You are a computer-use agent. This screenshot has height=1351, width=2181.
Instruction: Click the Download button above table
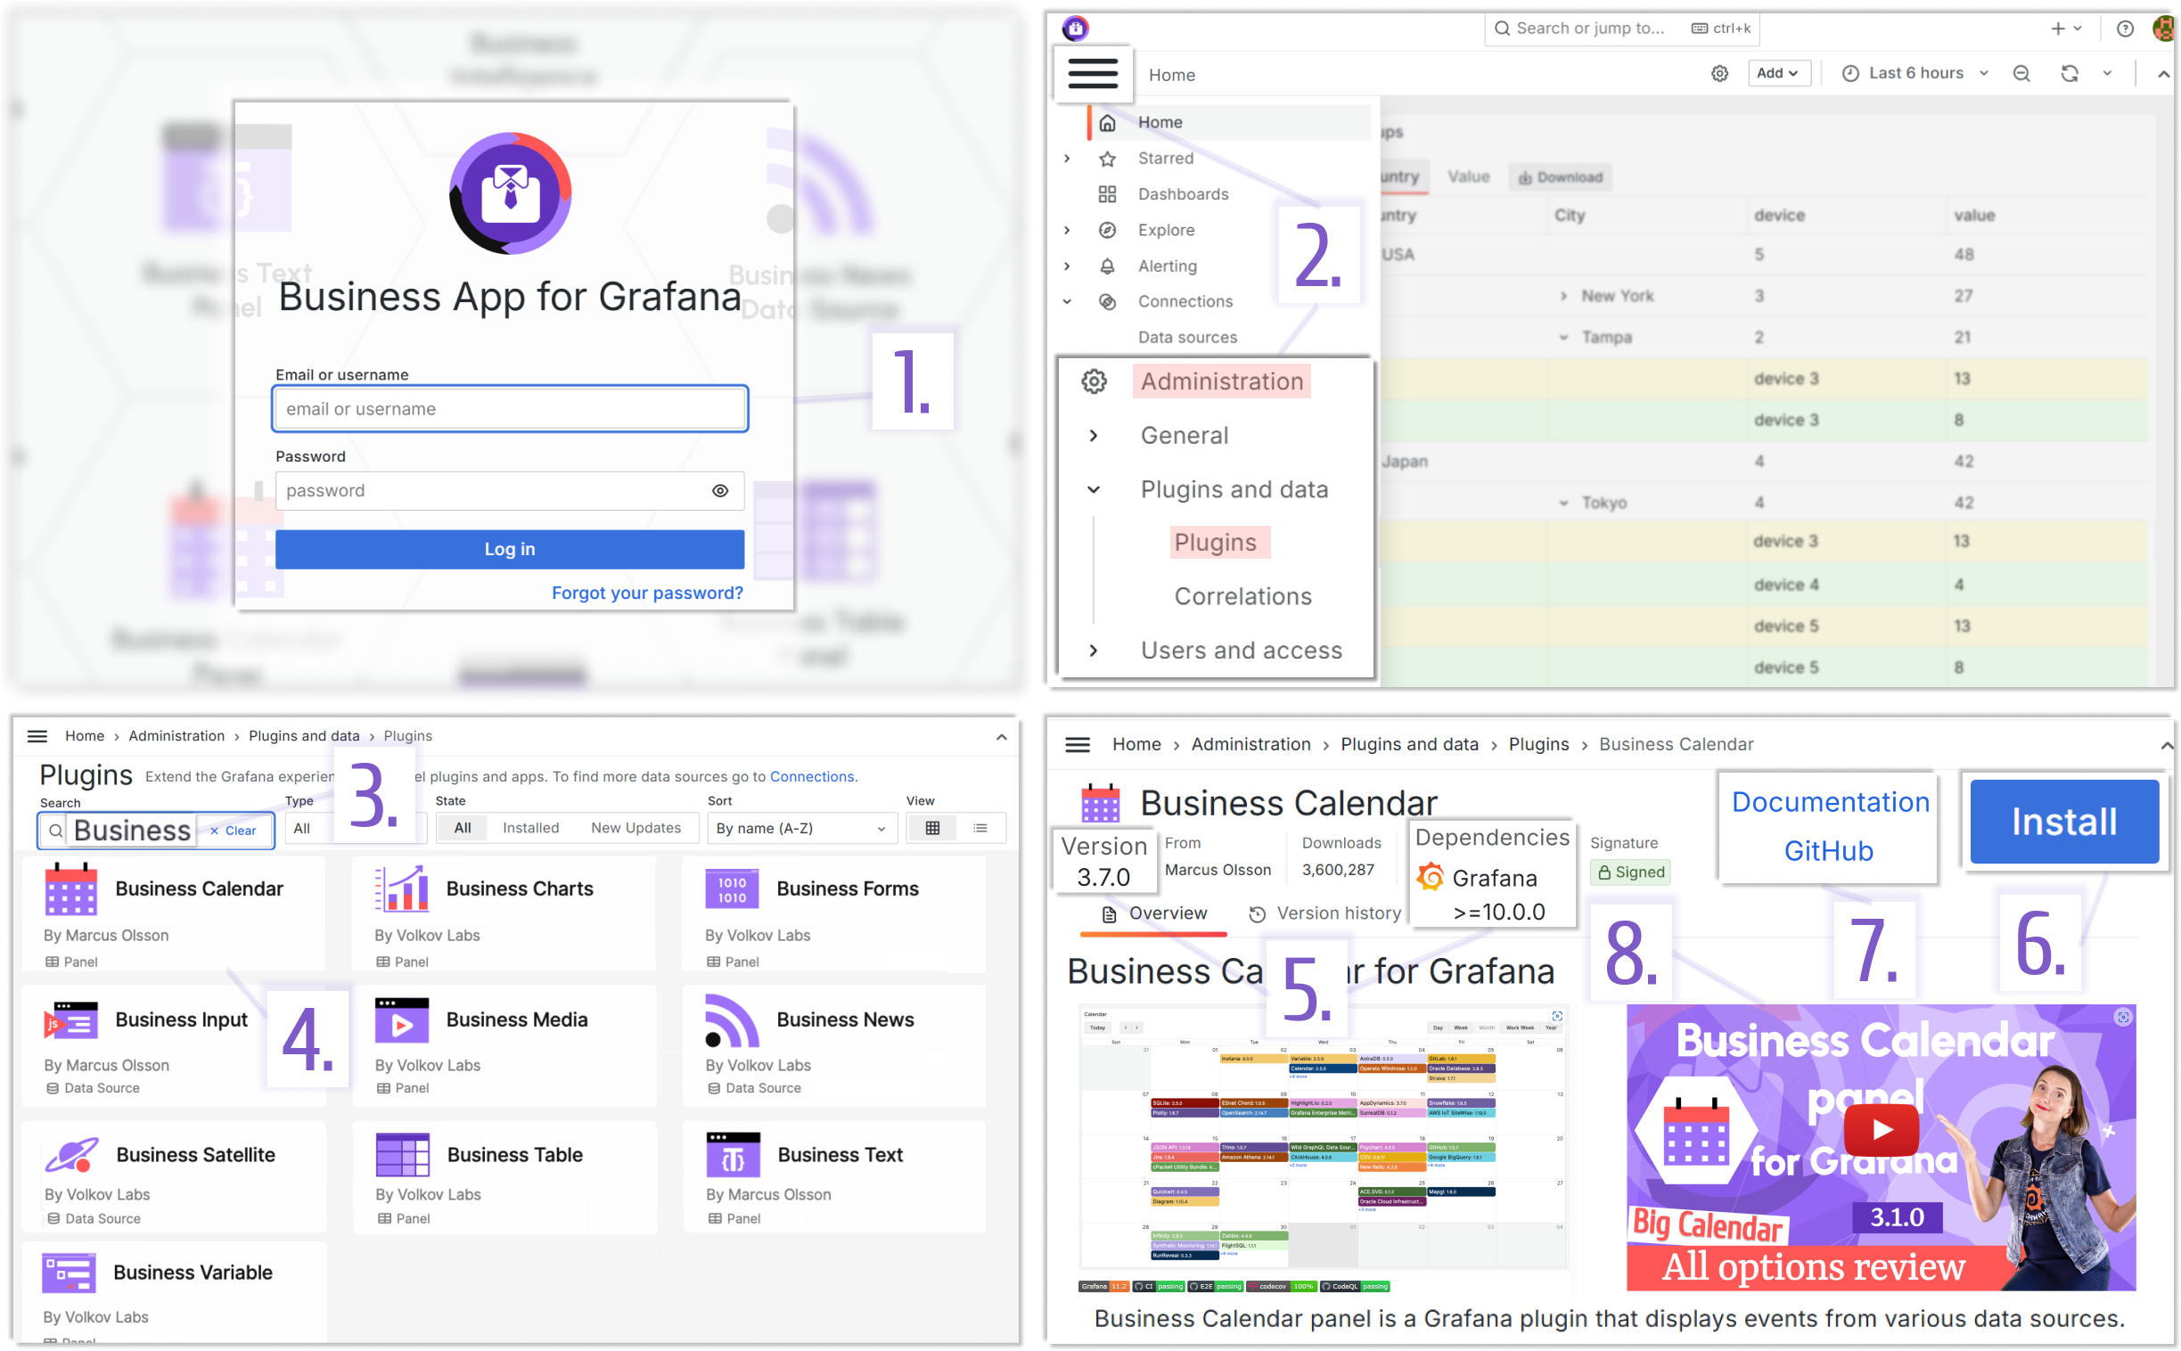pyautogui.click(x=1559, y=177)
